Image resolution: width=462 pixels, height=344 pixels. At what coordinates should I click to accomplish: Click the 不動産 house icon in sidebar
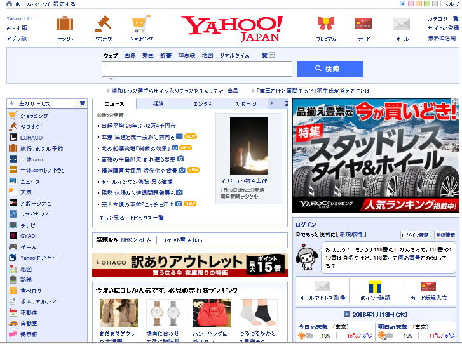[13, 312]
